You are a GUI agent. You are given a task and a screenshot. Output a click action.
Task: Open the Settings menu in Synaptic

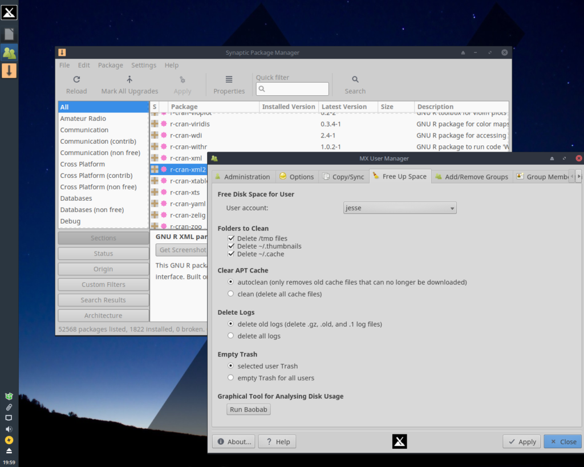tap(143, 65)
